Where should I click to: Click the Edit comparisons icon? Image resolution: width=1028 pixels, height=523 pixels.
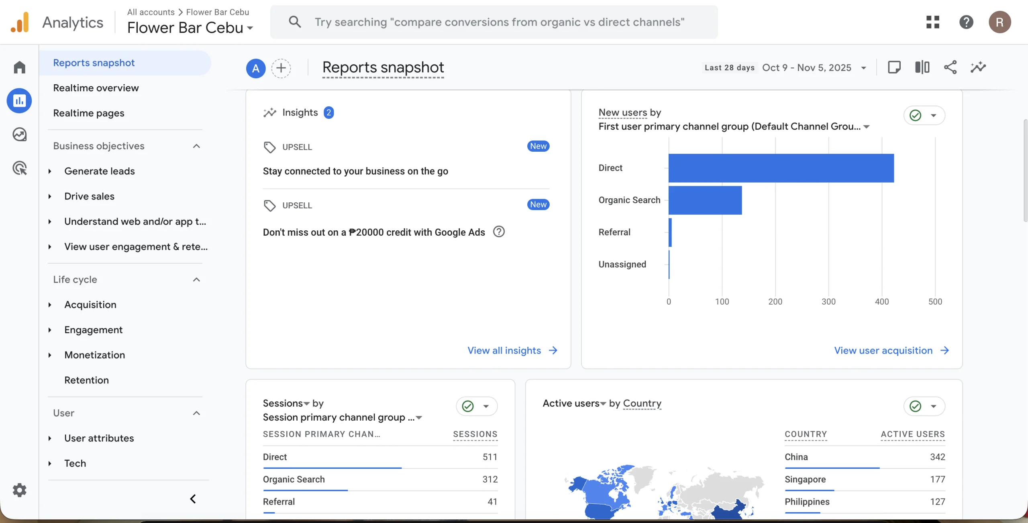pos(922,67)
